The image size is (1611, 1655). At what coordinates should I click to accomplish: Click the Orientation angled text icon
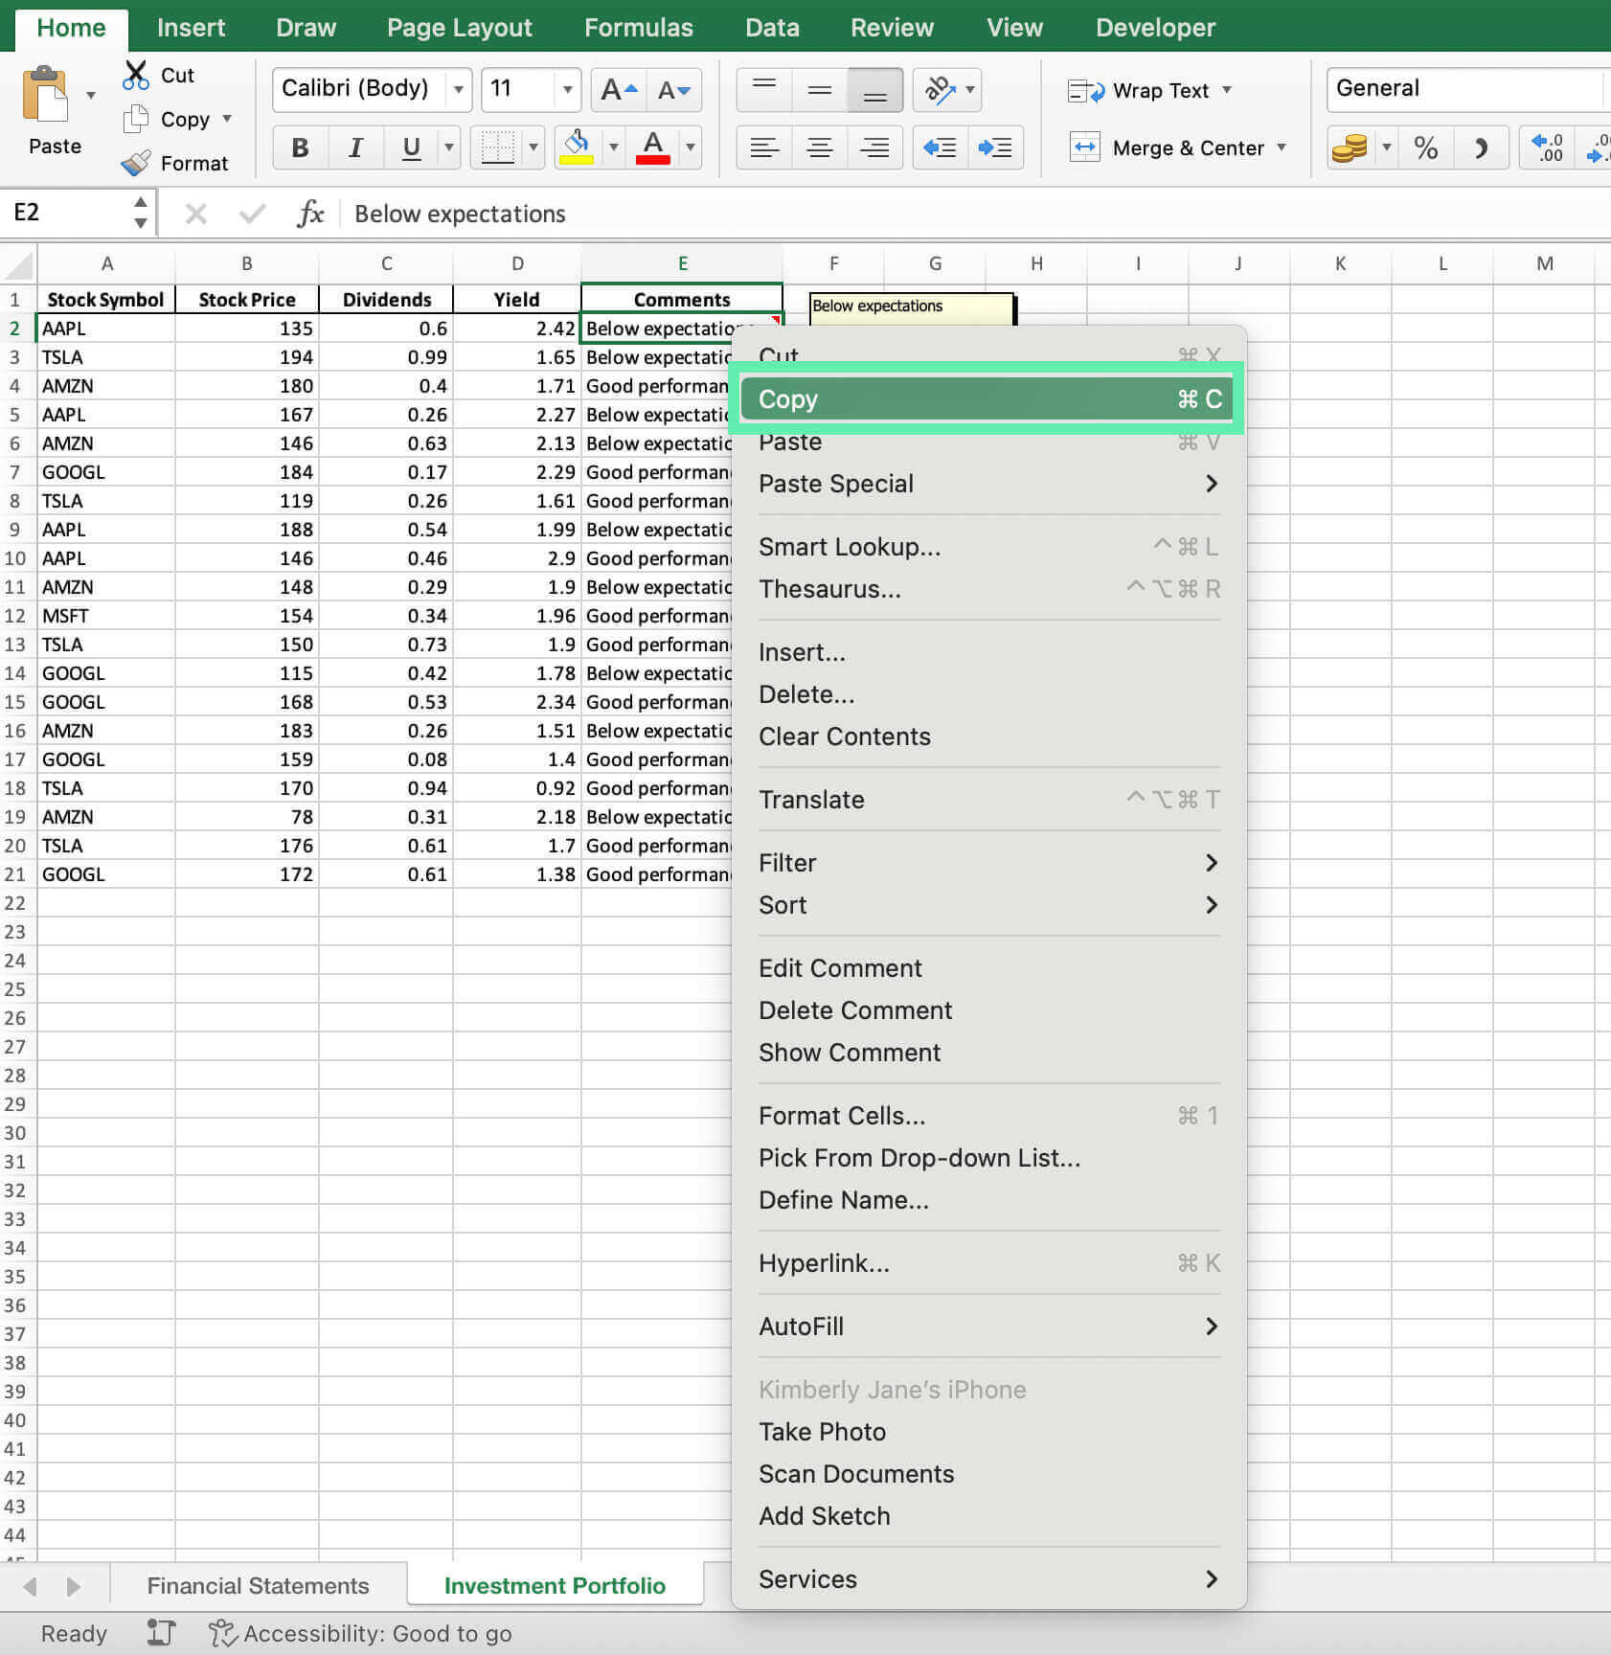tap(939, 90)
